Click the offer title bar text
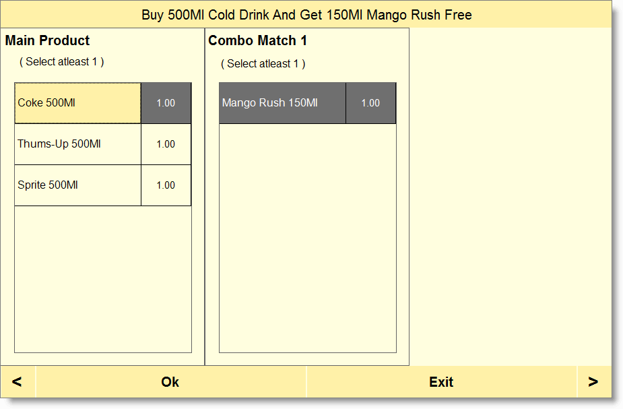 coord(306,15)
